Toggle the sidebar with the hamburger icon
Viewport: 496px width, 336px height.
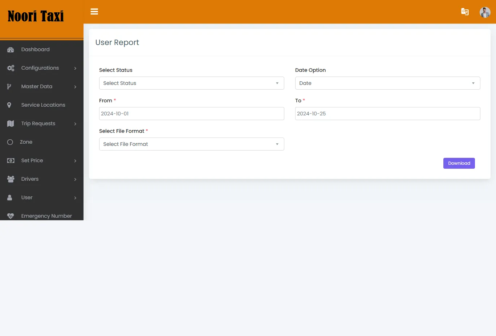(x=94, y=12)
